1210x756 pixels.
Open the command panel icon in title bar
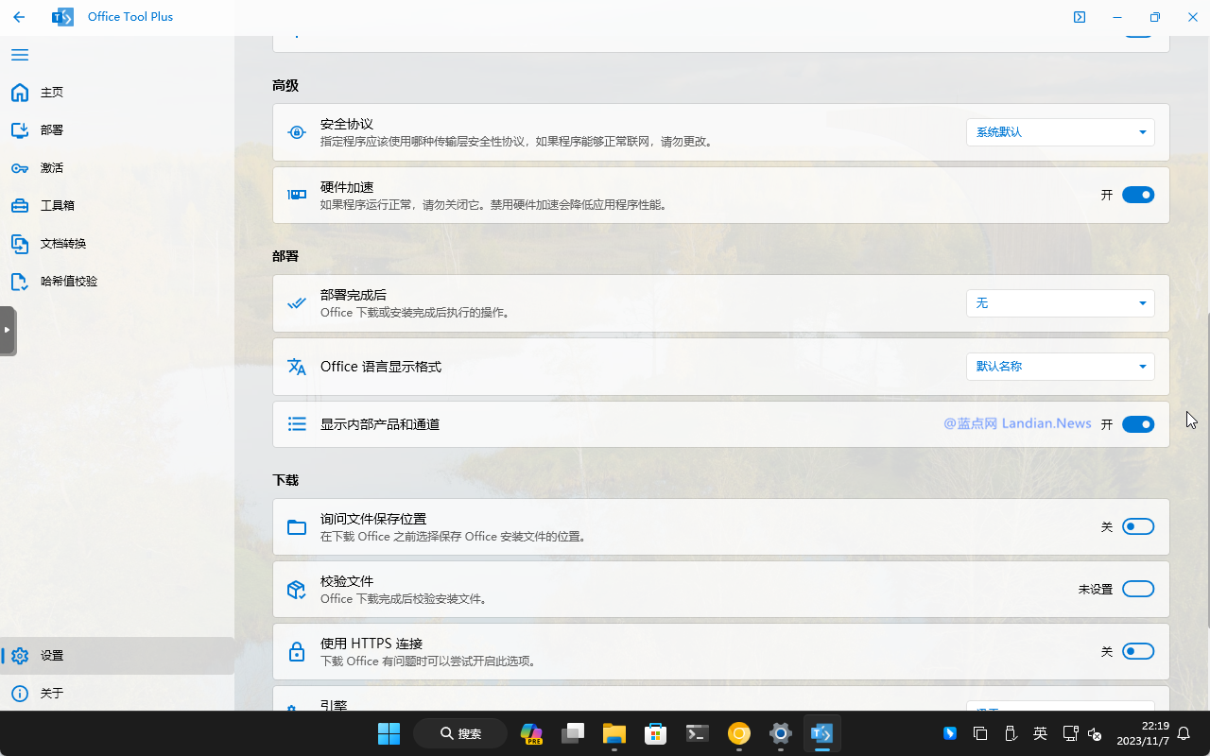1080,17
